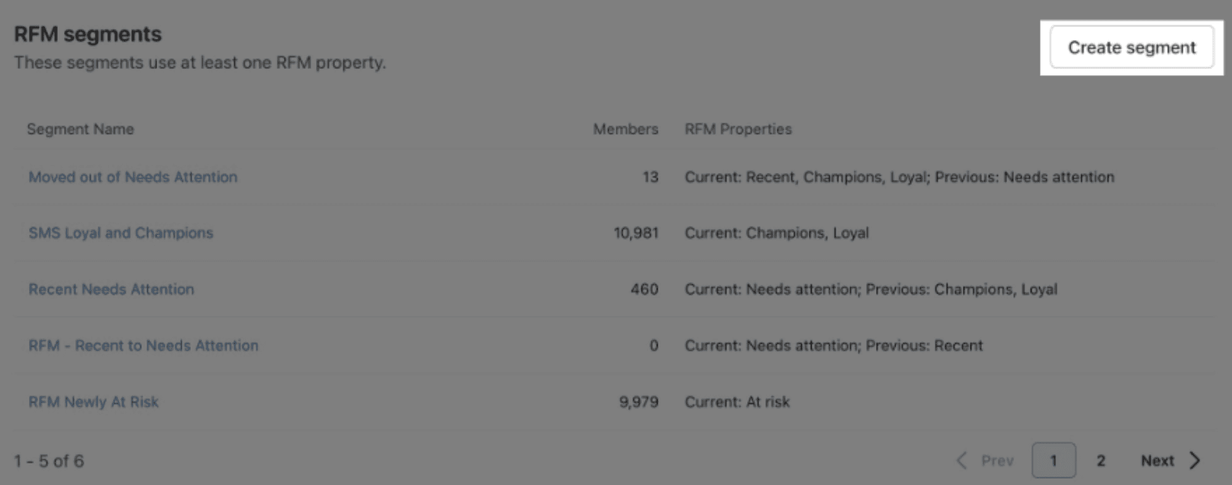Click the 1 - 5 of 6 results label
Viewport: 1232px width, 485px height.
[49, 461]
